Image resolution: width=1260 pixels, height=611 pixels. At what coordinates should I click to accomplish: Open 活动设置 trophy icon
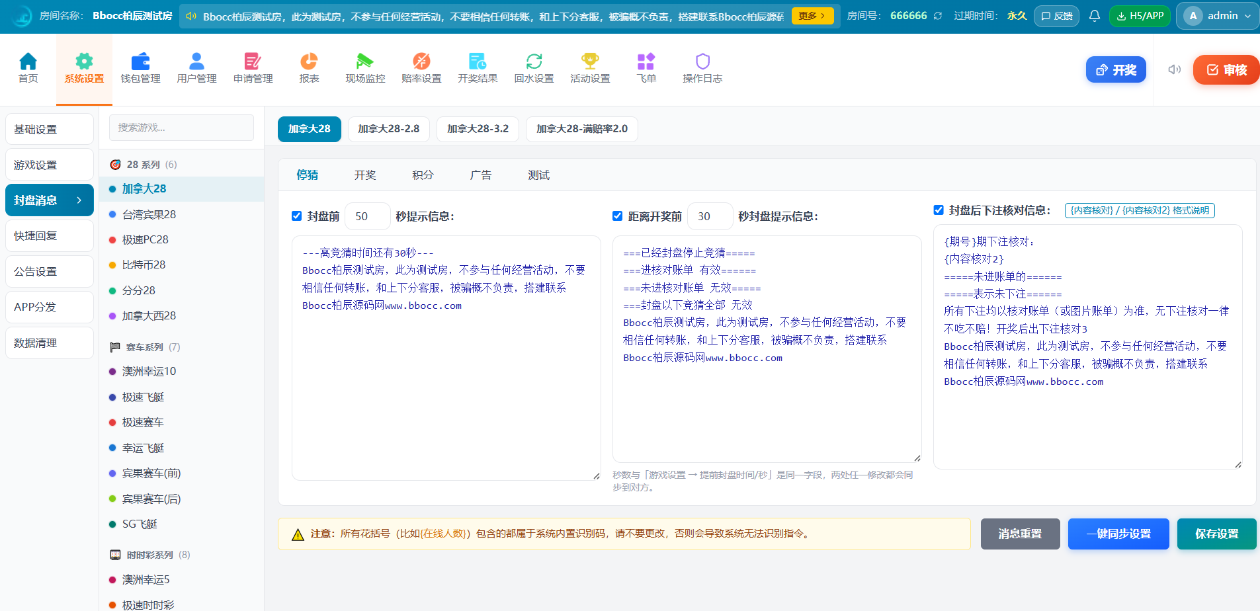pyautogui.click(x=590, y=61)
